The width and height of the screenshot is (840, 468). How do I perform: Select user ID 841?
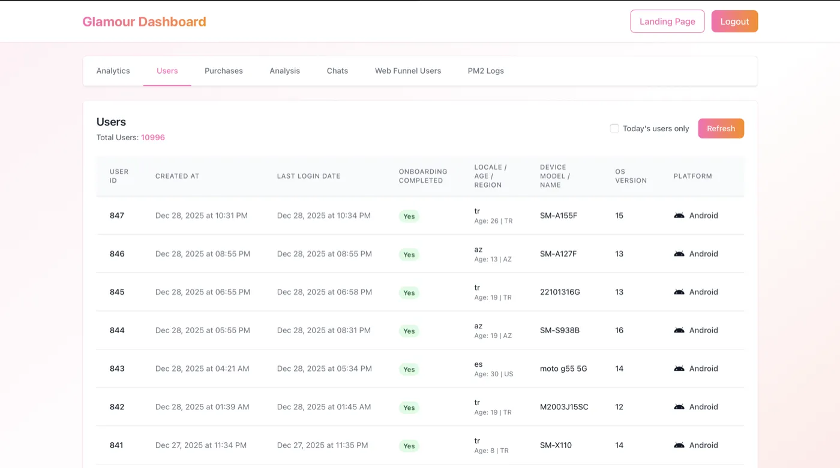116,445
